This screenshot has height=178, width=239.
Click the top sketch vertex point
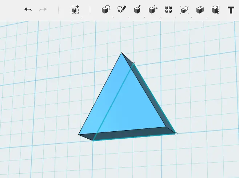134,63
